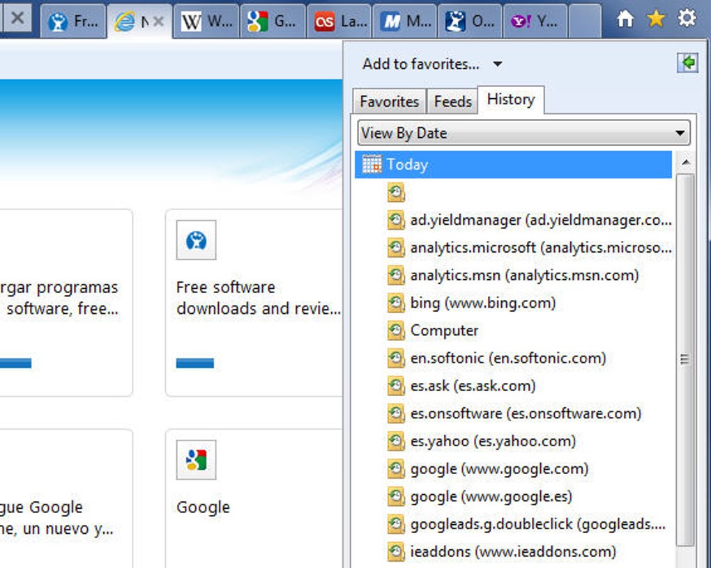Open the View By Date dropdown
The height and width of the screenshot is (568, 711).
pyautogui.click(x=681, y=132)
